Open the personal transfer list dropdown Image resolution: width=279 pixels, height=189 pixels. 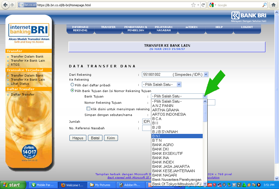[178, 84]
